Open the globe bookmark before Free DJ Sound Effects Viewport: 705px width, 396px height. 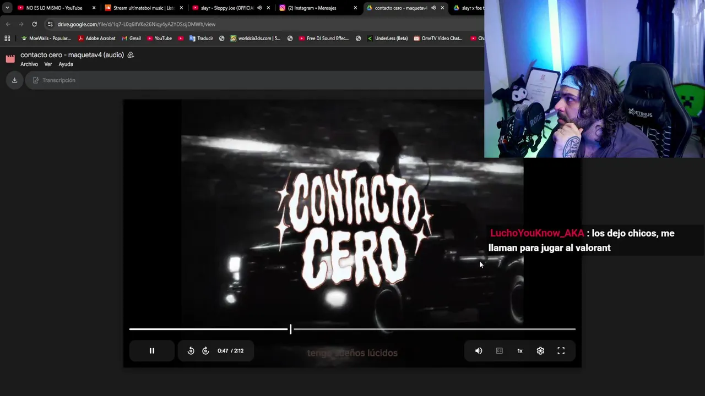click(290, 38)
